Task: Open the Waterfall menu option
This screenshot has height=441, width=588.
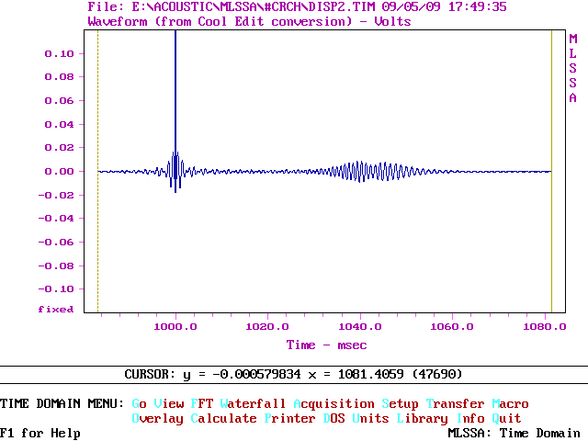Action: (x=254, y=403)
